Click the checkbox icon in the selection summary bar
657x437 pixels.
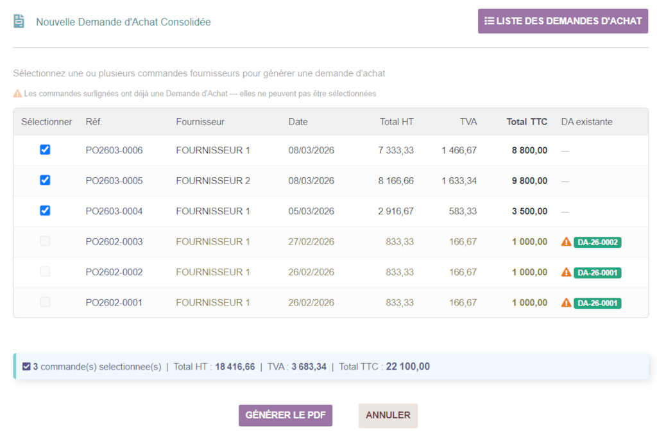pyautogui.click(x=26, y=366)
